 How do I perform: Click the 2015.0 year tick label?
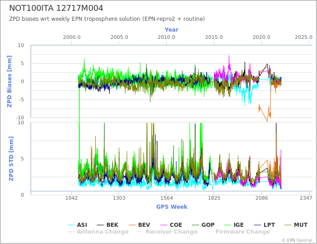pos(214,38)
